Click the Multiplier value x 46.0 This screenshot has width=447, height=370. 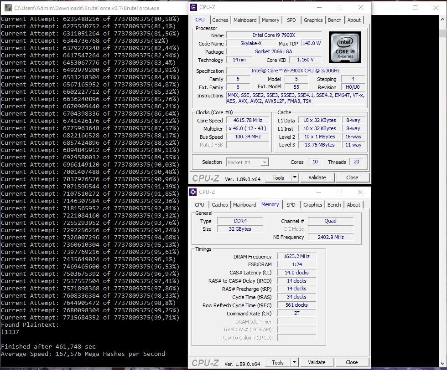pos(247,128)
